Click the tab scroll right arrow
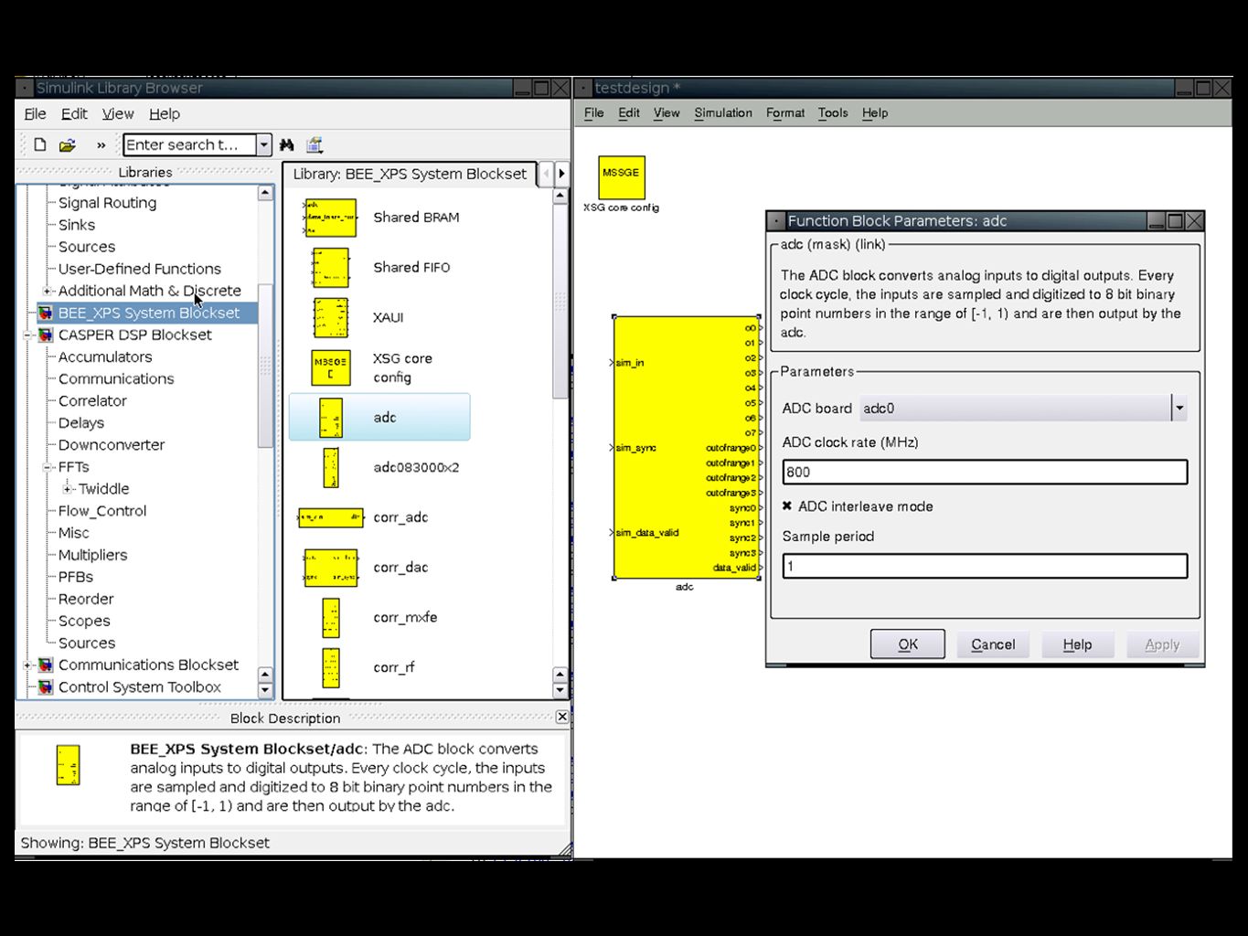Image resolution: width=1248 pixels, height=936 pixels. click(561, 174)
